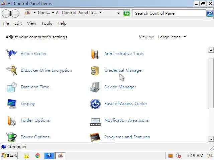214x160 pixels.
Task: Open the Administrative Tools link
Action: pyautogui.click(x=124, y=54)
